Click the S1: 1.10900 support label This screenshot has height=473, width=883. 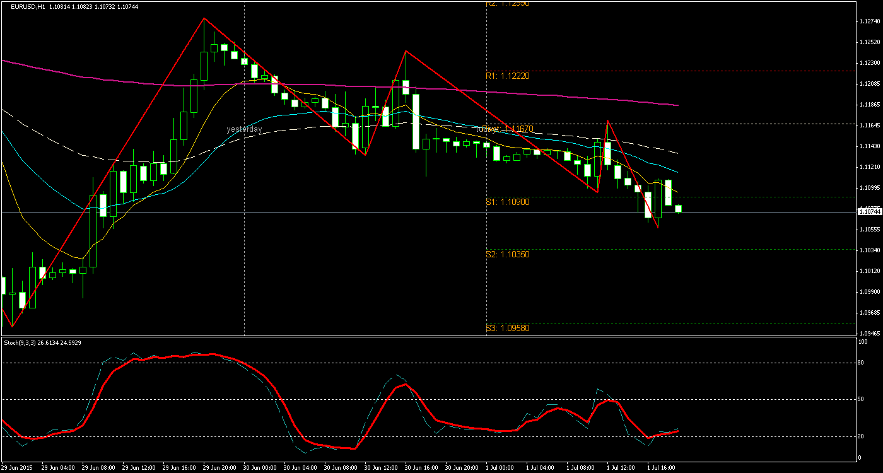pyautogui.click(x=506, y=202)
